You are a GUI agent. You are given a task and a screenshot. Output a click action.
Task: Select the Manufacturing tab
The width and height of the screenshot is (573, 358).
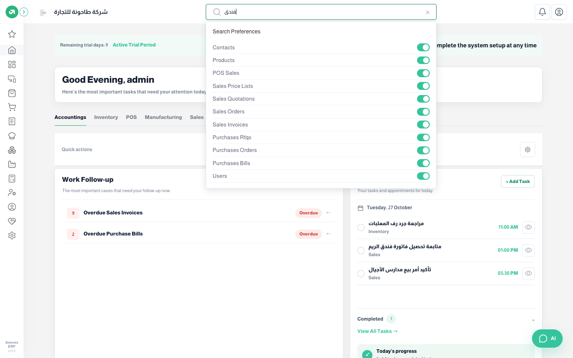click(x=163, y=117)
